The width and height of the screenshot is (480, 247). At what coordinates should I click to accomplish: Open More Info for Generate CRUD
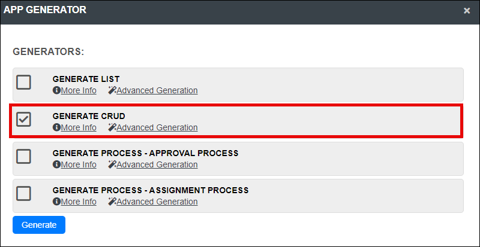coord(79,127)
